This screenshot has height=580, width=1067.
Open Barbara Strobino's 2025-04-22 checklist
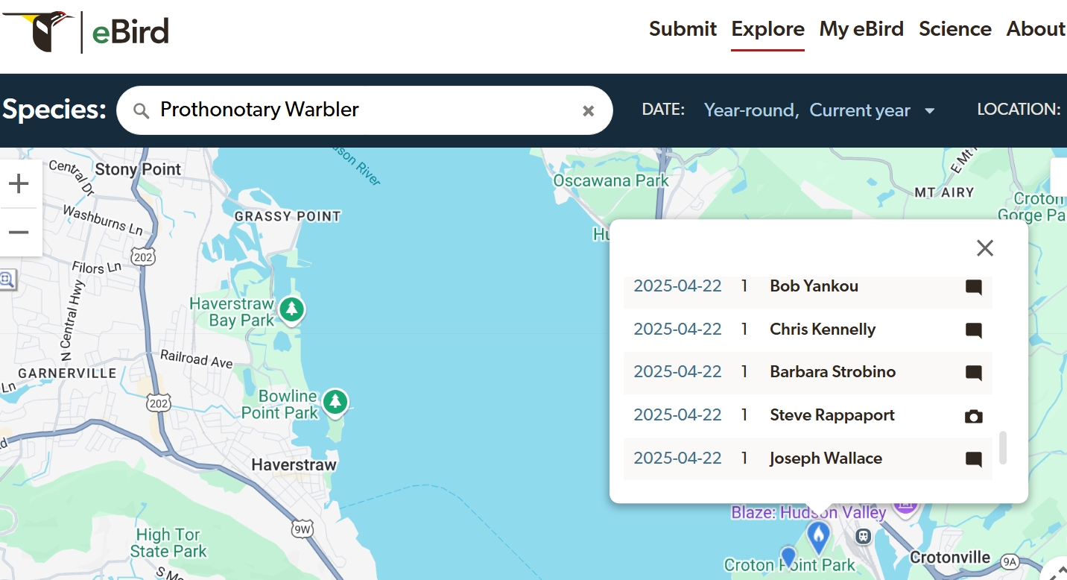tap(677, 372)
